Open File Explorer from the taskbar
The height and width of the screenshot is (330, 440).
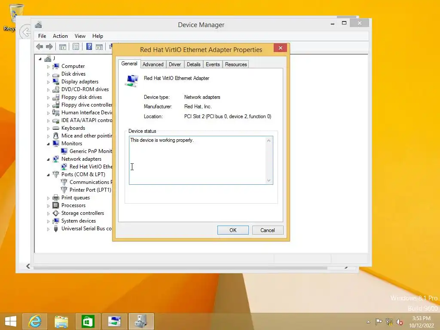pos(61,321)
